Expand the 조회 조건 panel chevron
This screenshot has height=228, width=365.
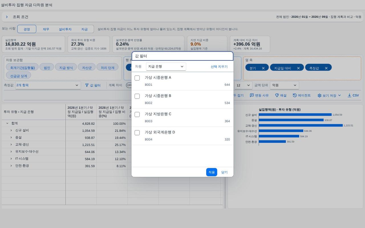[x=7, y=17]
